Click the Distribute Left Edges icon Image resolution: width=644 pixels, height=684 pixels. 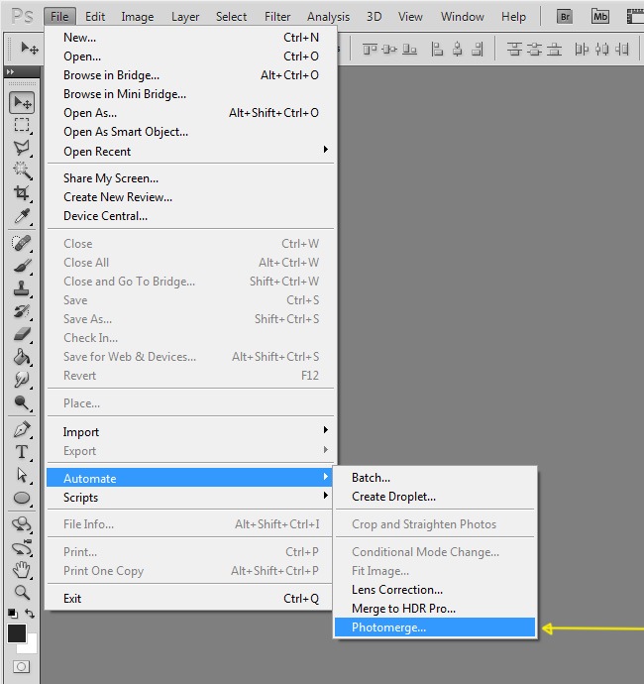click(x=582, y=50)
